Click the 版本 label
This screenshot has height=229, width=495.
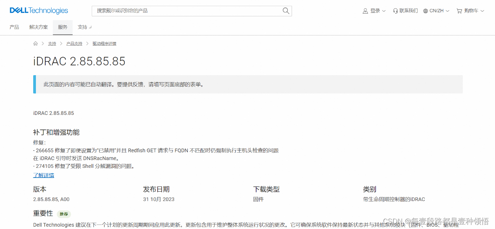[40, 189]
